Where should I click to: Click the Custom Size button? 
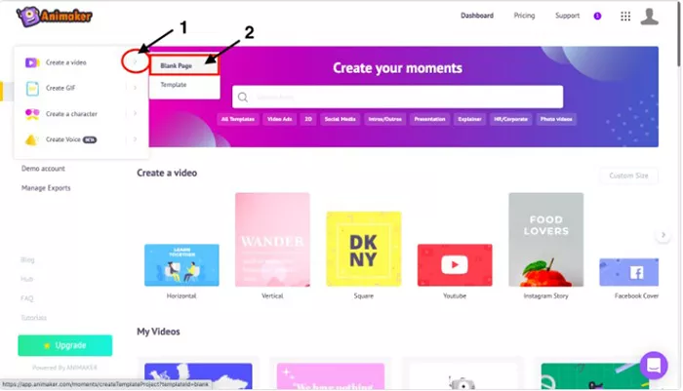[x=628, y=176]
